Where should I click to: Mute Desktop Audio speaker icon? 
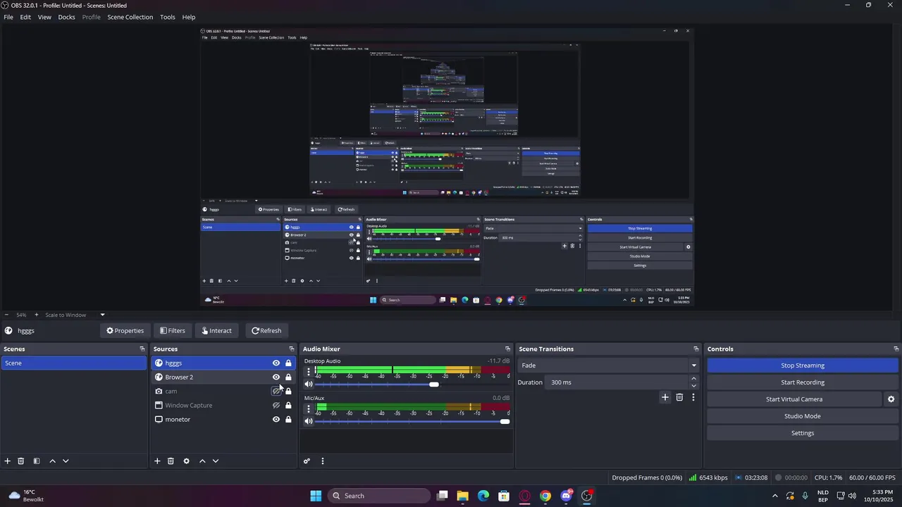pos(309,384)
